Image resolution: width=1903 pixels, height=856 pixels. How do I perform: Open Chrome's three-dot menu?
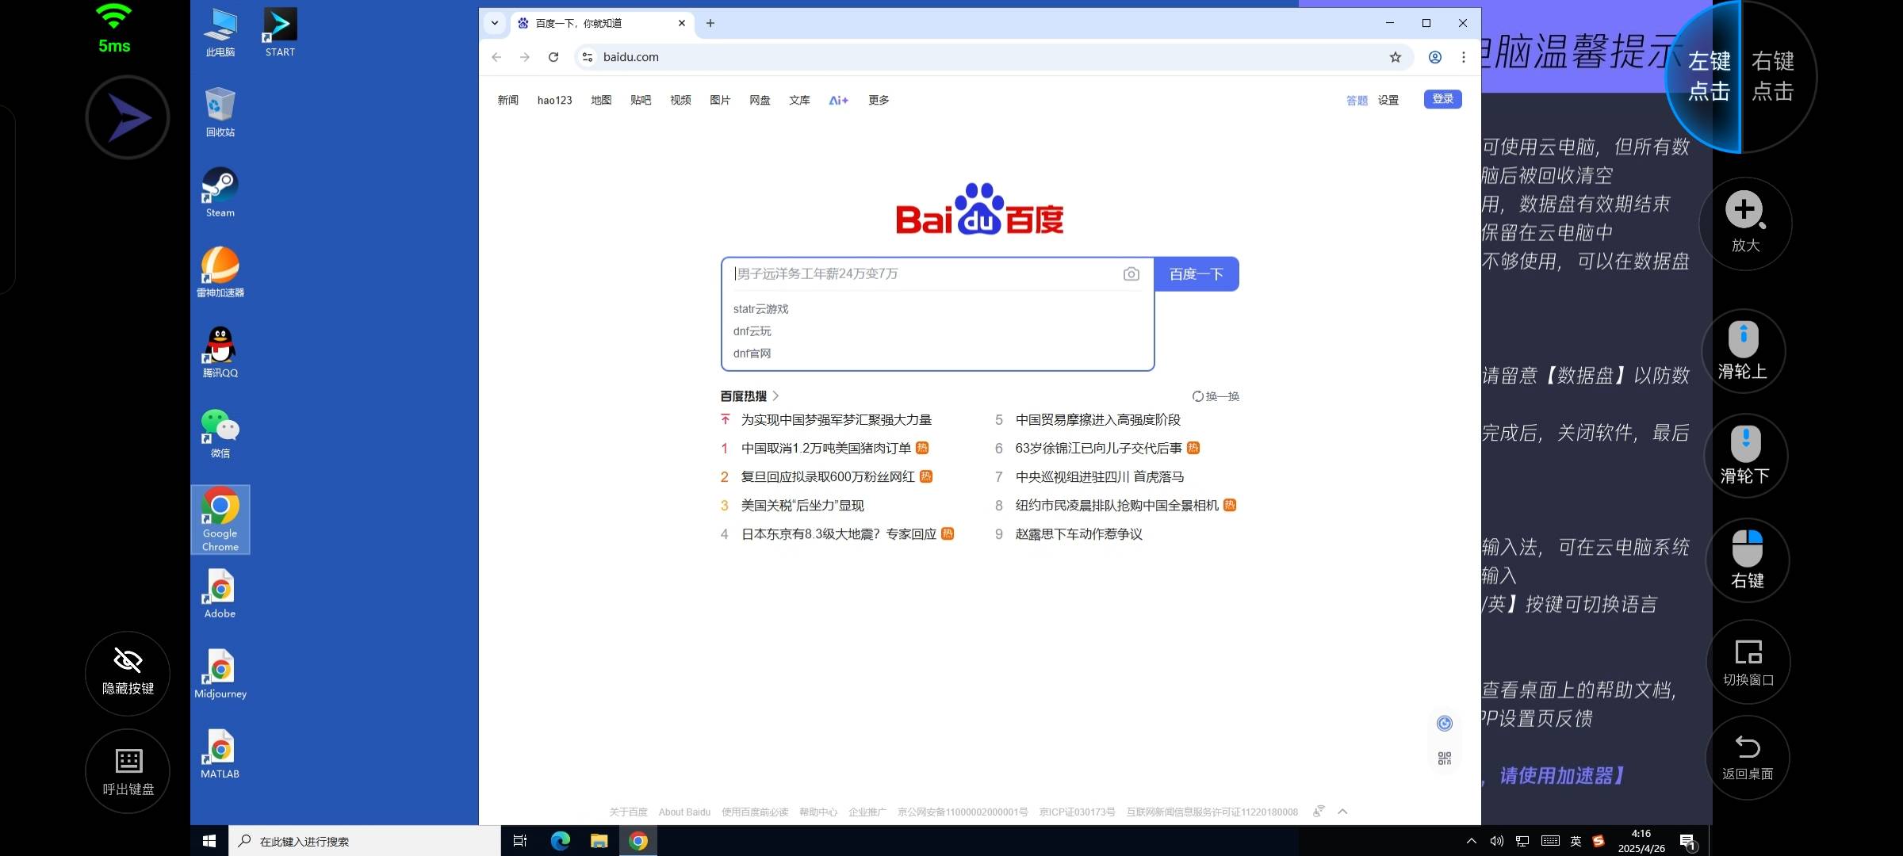point(1464,57)
